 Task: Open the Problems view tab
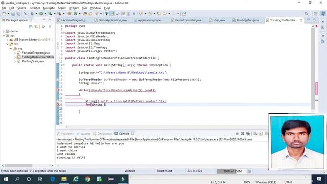(65, 134)
